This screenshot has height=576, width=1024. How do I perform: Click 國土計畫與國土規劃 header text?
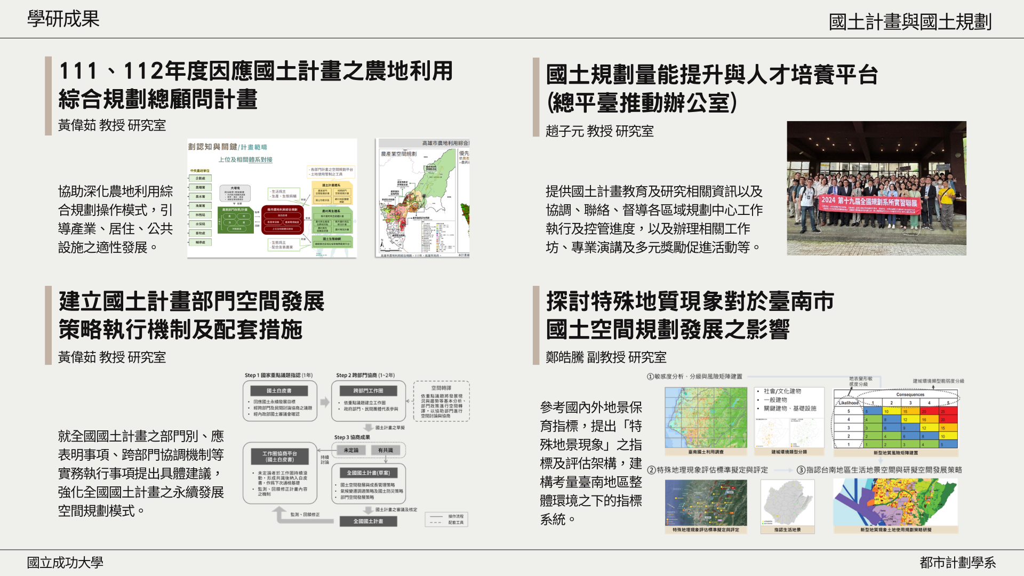pos(910,22)
